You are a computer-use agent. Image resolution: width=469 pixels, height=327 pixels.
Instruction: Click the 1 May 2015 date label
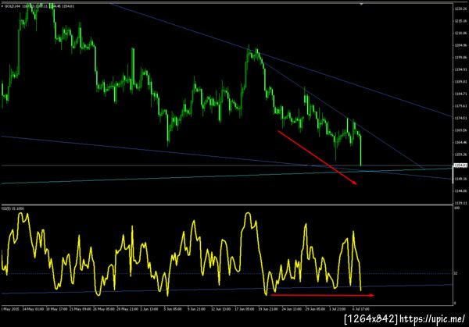tap(10, 309)
